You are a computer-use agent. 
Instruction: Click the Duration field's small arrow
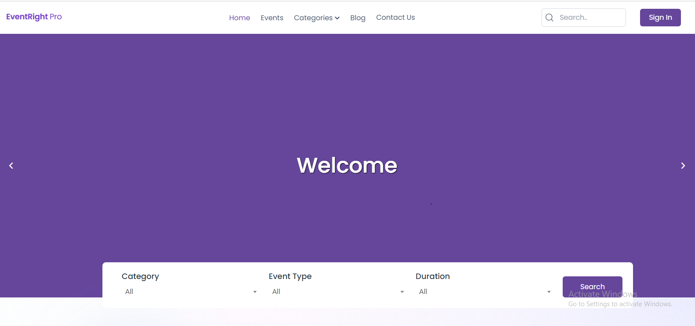pyautogui.click(x=549, y=292)
